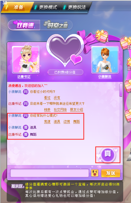This screenshot has width=131, height=203.
Task: Click the large purple heart gauge
Action: pyautogui.click(x=65, y=50)
